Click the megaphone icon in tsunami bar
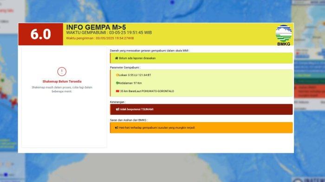The width and height of the screenshot is (325, 182). tap(117, 109)
